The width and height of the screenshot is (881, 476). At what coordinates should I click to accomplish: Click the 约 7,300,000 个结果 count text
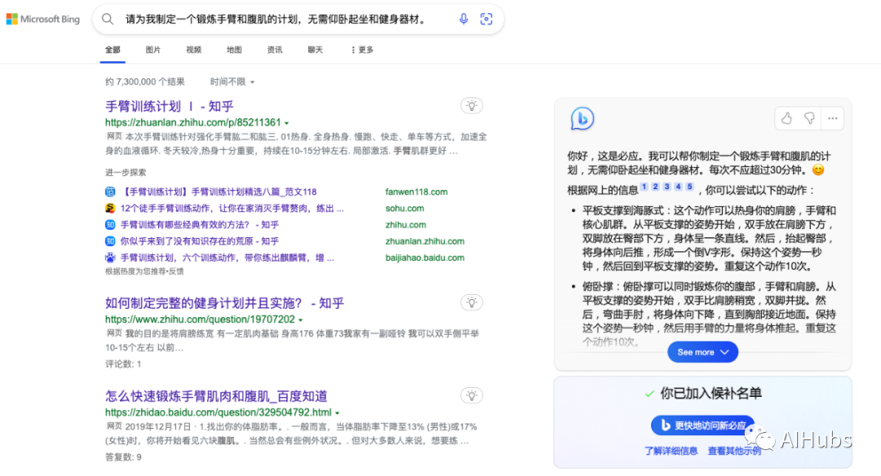point(145,82)
